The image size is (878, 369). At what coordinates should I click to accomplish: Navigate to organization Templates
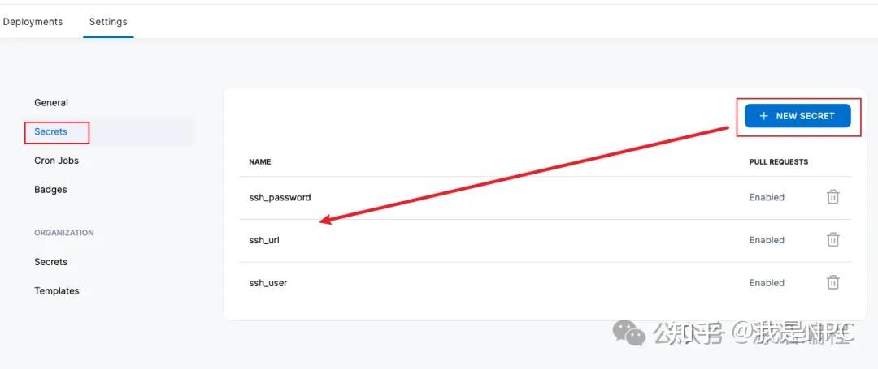pos(57,291)
